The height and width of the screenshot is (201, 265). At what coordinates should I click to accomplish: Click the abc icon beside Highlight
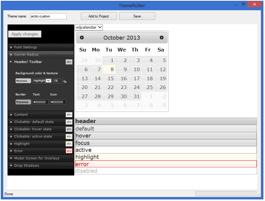(x=69, y=144)
